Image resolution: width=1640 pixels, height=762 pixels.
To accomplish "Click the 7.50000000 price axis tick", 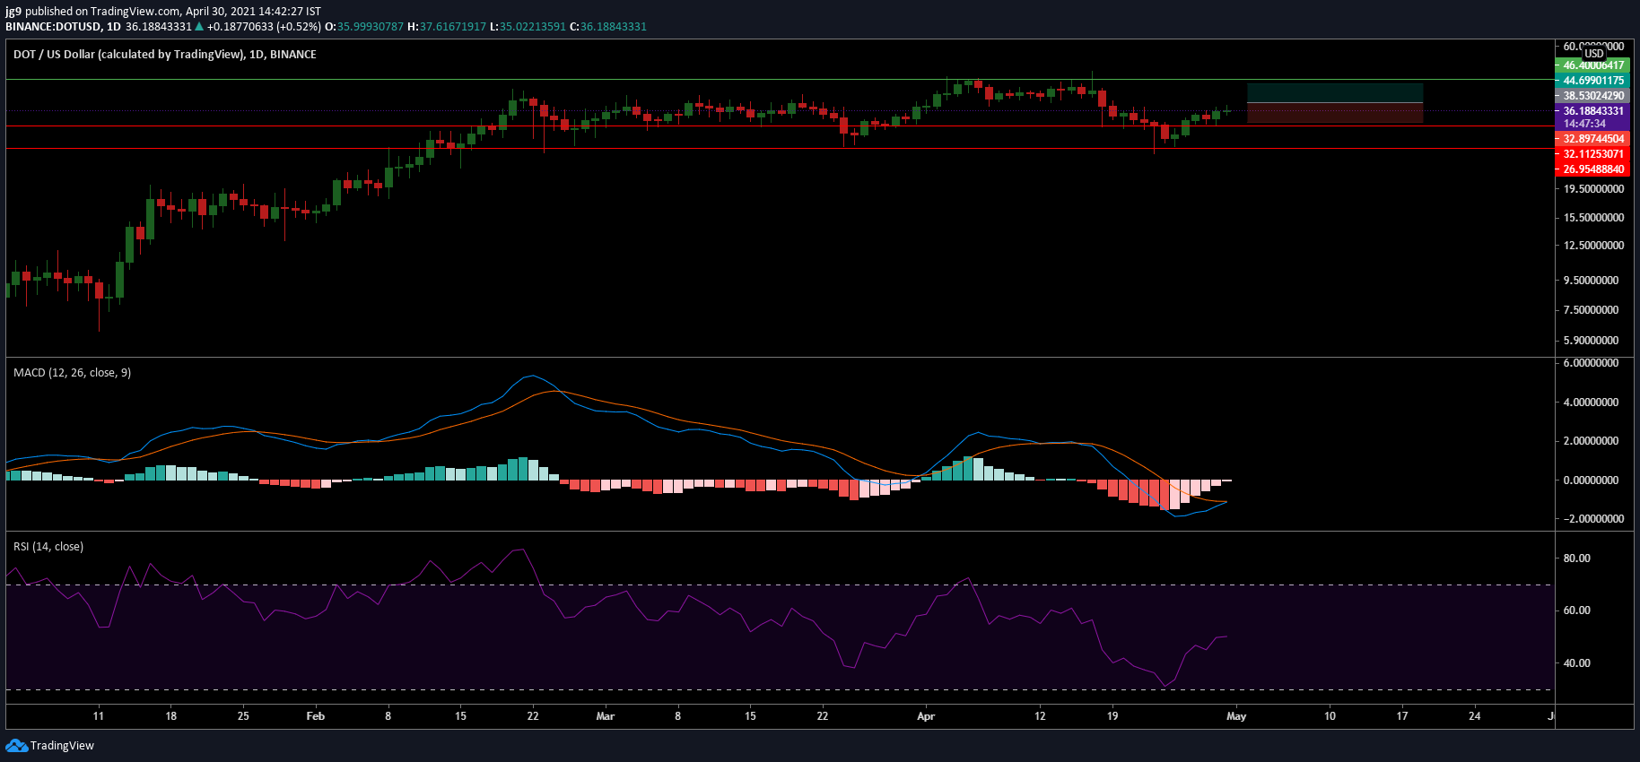I will 1591,310.
